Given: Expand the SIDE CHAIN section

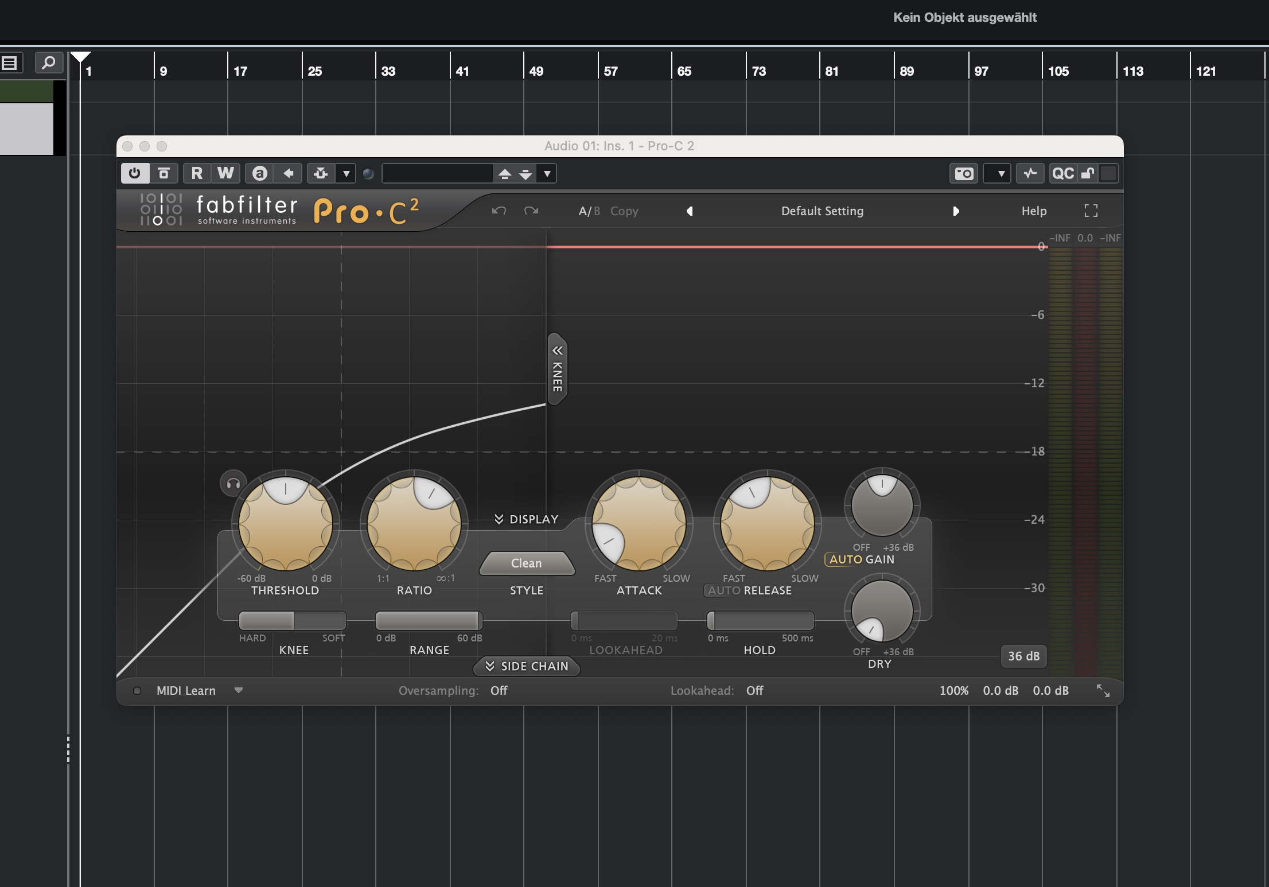Looking at the screenshot, I should pos(527,666).
